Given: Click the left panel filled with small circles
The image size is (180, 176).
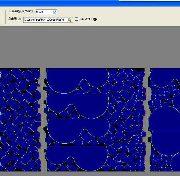Looking at the screenshot, I should (20, 120).
